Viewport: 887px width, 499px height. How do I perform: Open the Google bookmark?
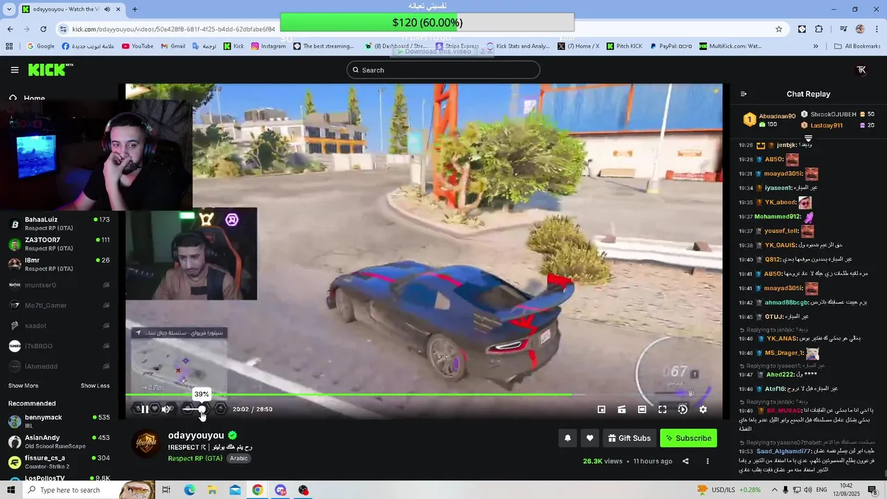click(41, 46)
